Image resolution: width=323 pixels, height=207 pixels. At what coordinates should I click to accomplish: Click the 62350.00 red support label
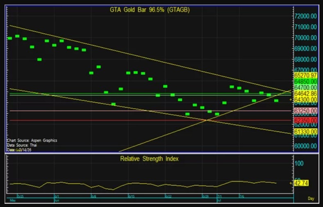(x=305, y=120)
